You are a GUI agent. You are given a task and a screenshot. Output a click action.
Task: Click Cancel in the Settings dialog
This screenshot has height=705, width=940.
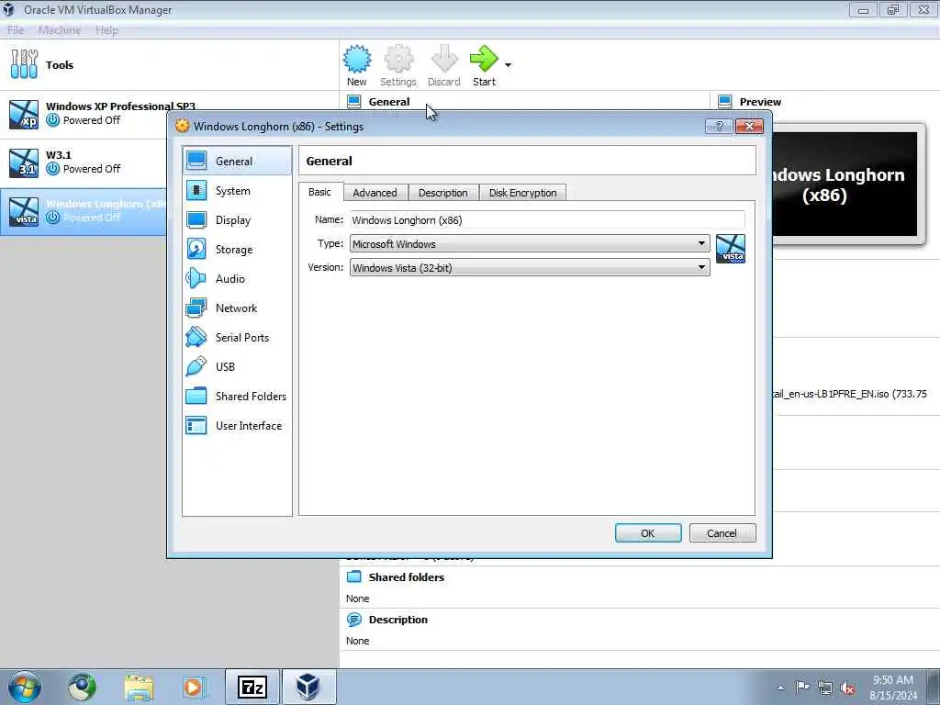(722, 533)
